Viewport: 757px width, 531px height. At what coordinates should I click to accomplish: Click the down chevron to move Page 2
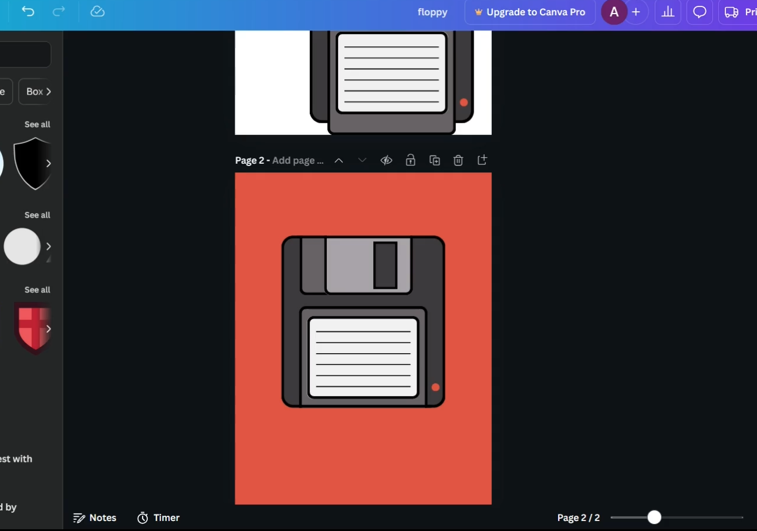362,160
